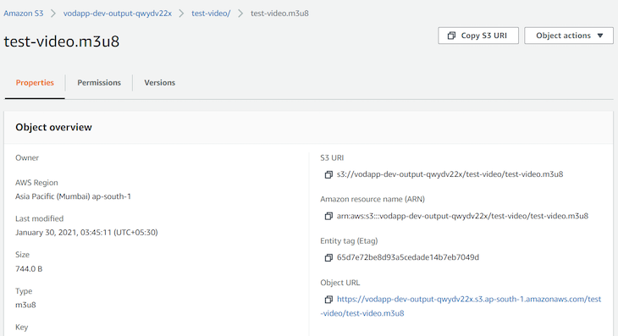Image resolution: width=618 pixels, height=336 pixels.
Task: Copy the Object URL using its icon
Action: tap(328, 300)
